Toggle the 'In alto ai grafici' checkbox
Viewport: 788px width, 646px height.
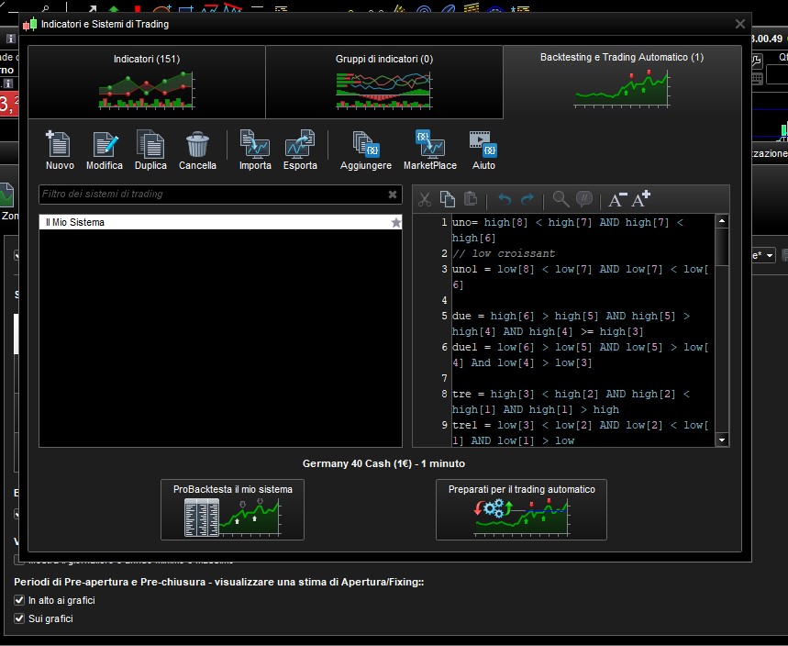[x=19, y=600]
